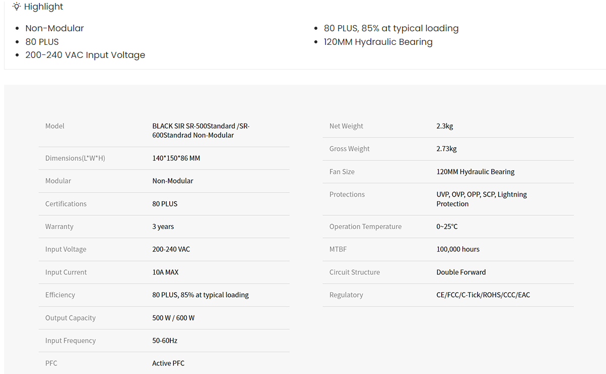Click the "Certifications" row label
Viewport: 606px width, 374px height.
(66, 204)
